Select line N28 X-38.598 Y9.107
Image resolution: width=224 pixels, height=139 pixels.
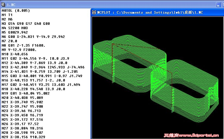click(22, 132)
